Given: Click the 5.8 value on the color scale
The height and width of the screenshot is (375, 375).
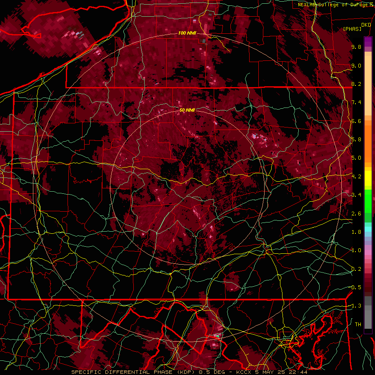Looking at the screenshot, I should (356, 140).
